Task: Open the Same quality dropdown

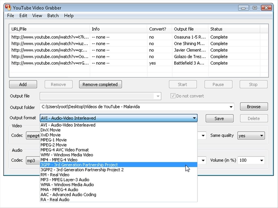Action: click(251, 136)
